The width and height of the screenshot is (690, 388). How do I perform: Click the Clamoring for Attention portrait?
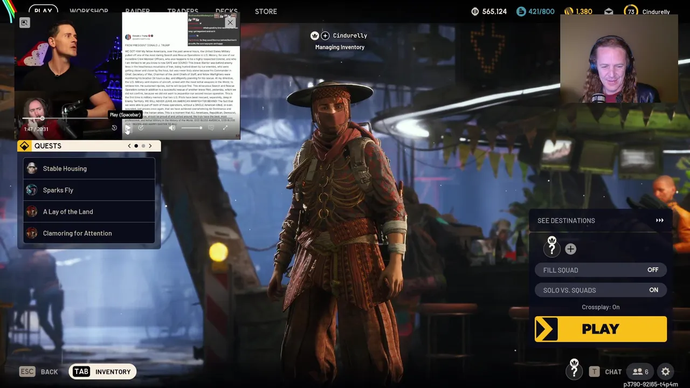coord(32,233)
